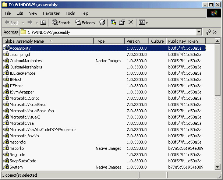
Task: Open the History toolbar icon
Action: tap(102, 22)
